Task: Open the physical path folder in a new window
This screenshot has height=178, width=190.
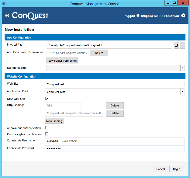Action: click(x=176, y=45)
